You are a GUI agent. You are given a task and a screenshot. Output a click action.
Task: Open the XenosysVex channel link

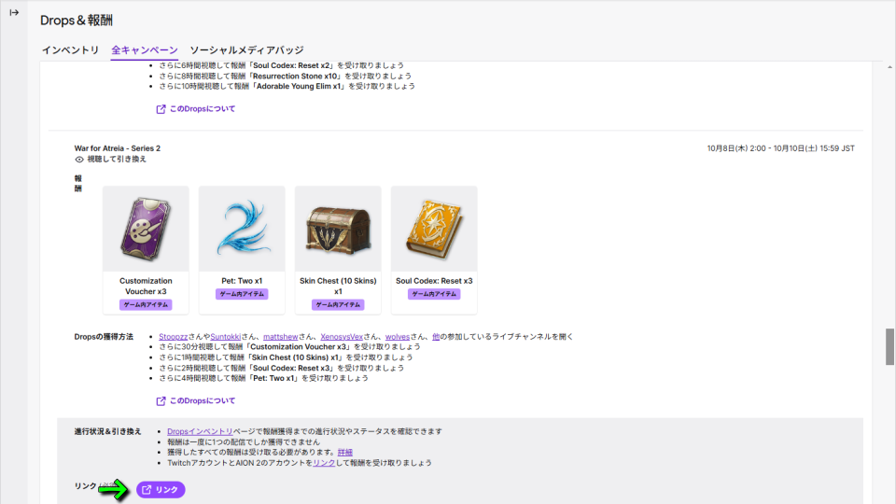(x=342, y=337)
